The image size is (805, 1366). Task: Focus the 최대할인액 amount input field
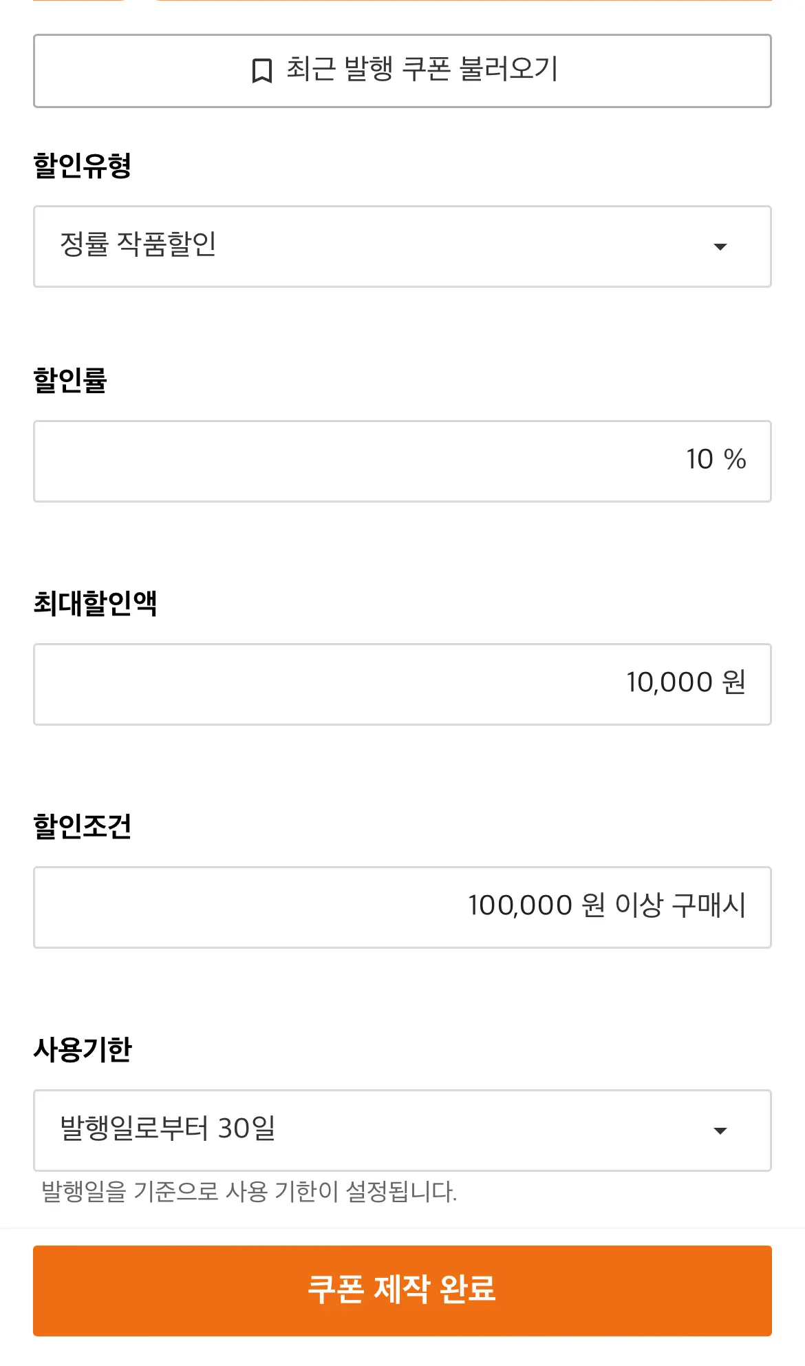pyautogui.click(x=330, y=684)
